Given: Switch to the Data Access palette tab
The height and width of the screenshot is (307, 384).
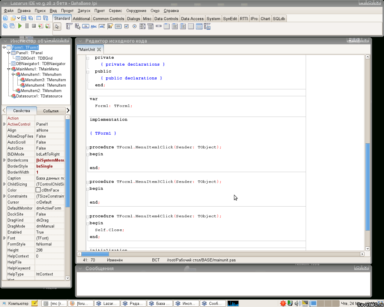Looking at the screenshot, I should (x=192, y=19).
